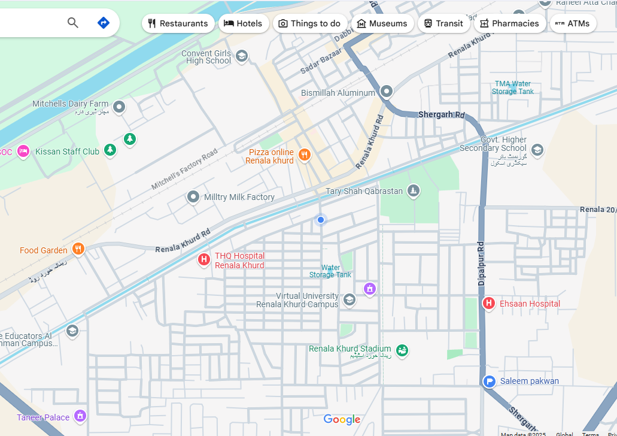
Task: Open directions with the blue arrow icon
Action: coord(103,23)
